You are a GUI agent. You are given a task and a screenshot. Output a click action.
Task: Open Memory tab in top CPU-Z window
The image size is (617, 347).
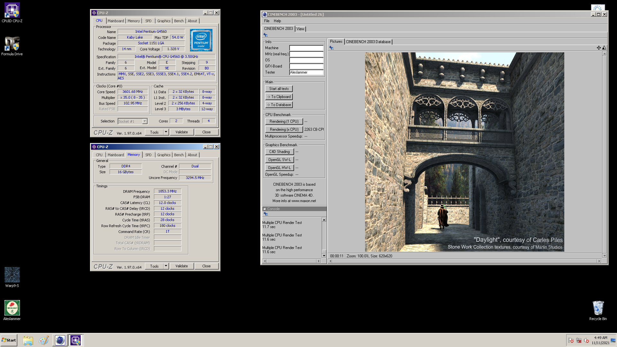pyautogui.click(x=134, y=21)
